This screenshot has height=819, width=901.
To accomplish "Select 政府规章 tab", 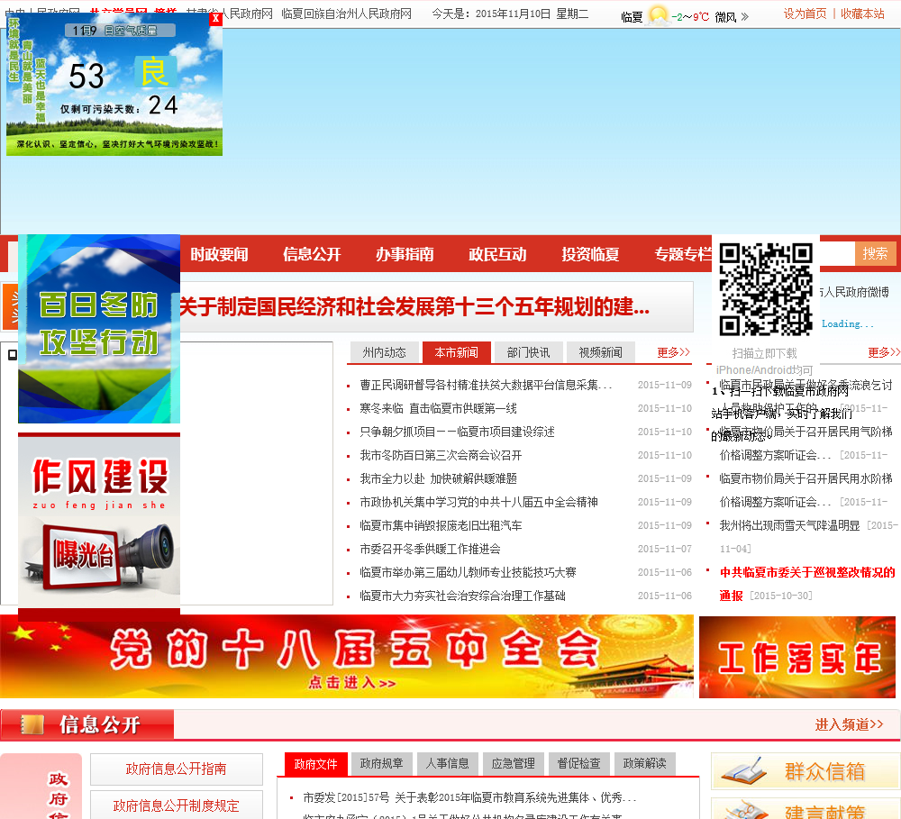I will click(381, 764).
